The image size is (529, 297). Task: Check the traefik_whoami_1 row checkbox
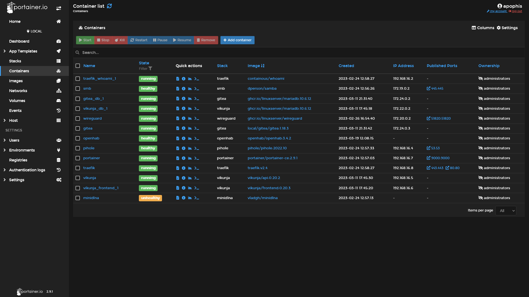click(x=78, y=79)
